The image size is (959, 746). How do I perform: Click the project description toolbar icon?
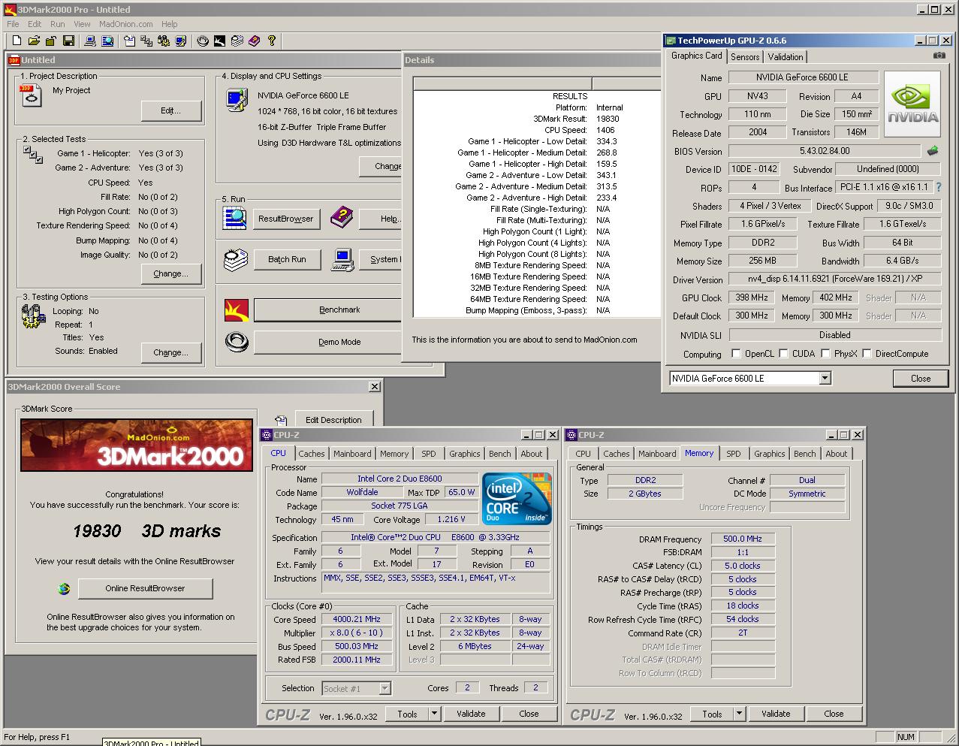pyautogui.click(x=129, y=41)
